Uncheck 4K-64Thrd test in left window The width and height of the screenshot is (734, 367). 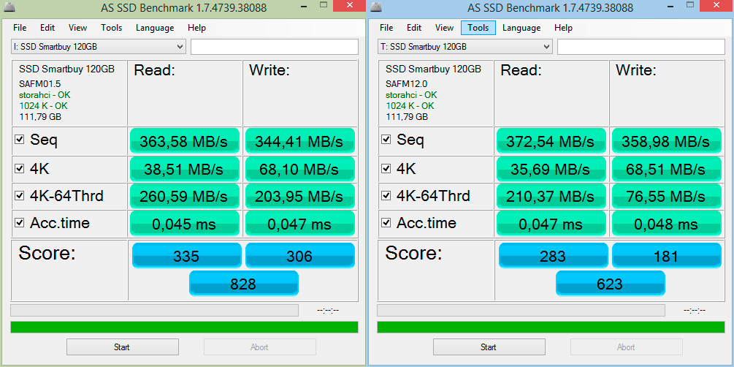[19, 196]
